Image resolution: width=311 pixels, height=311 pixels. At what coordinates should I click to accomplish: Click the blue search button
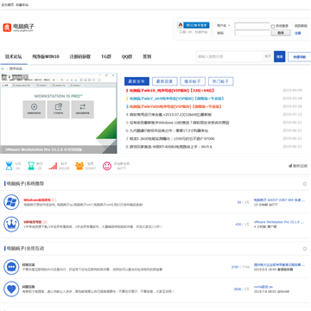click(279, 56)
